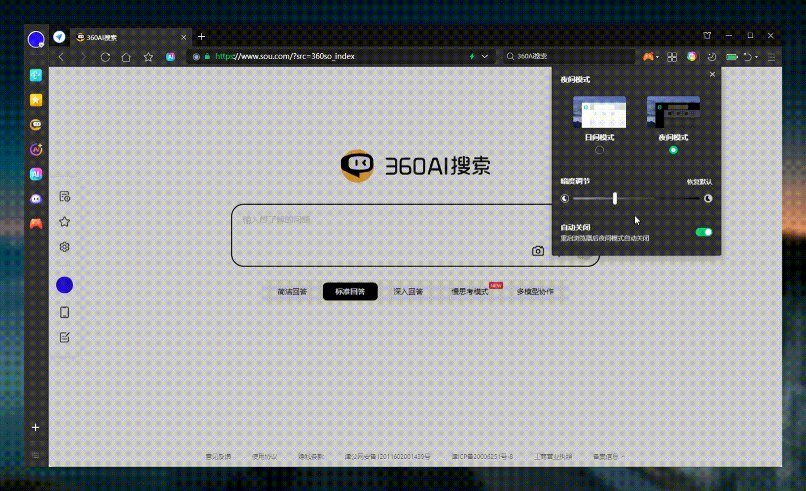Open the 隐私条款 footer link
This screenshot has width=806, height=491.
(x=311, y=456)
